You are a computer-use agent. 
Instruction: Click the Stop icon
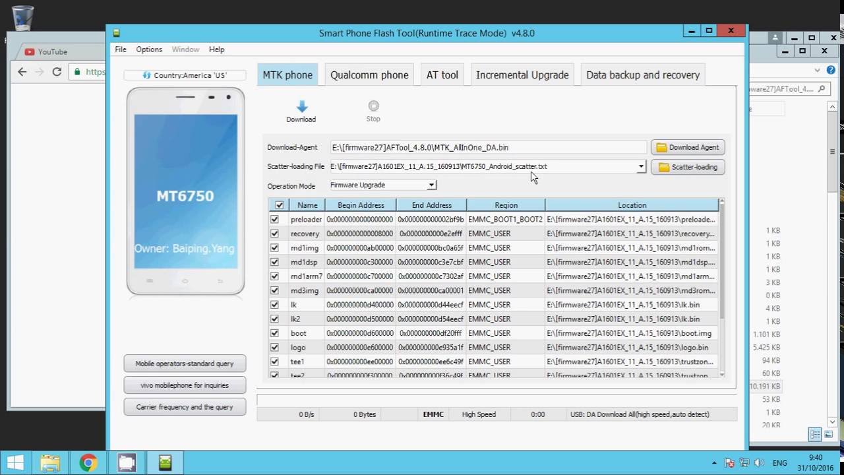coord(373,106)
